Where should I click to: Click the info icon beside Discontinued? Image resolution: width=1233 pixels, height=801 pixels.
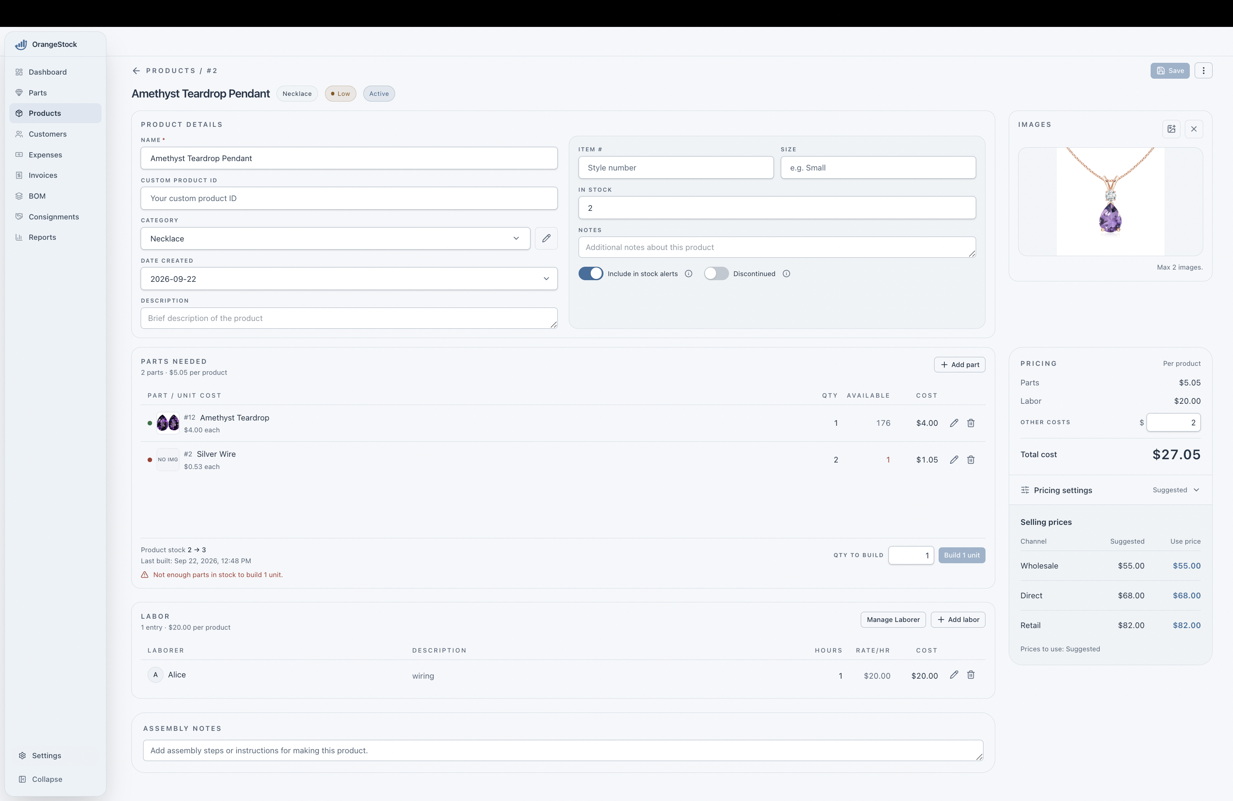(x=787, y=274)
